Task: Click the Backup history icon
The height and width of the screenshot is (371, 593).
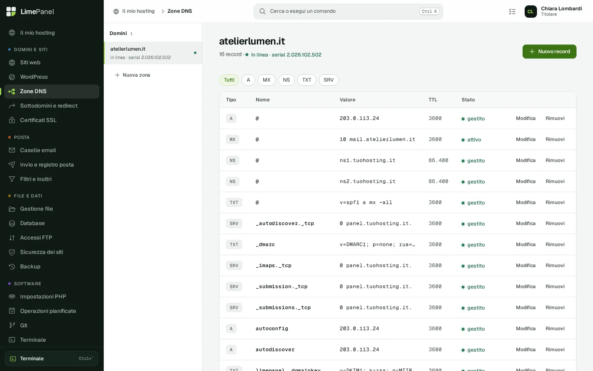Action: coord(12,267)
